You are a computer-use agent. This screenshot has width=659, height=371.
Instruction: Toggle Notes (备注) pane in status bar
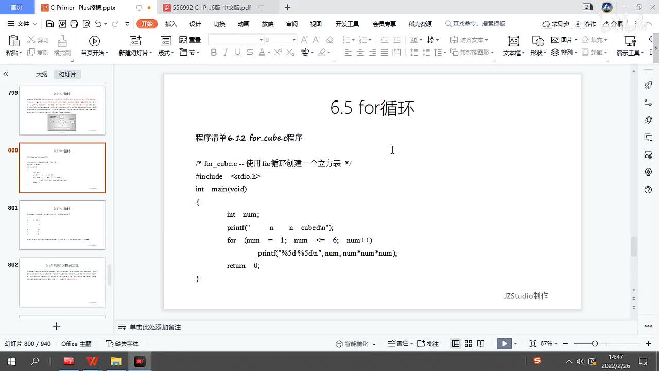coord(398,344)
